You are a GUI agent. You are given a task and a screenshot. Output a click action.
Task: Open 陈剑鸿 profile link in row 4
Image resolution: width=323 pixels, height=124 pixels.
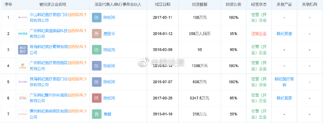click(x=109, y=66)
